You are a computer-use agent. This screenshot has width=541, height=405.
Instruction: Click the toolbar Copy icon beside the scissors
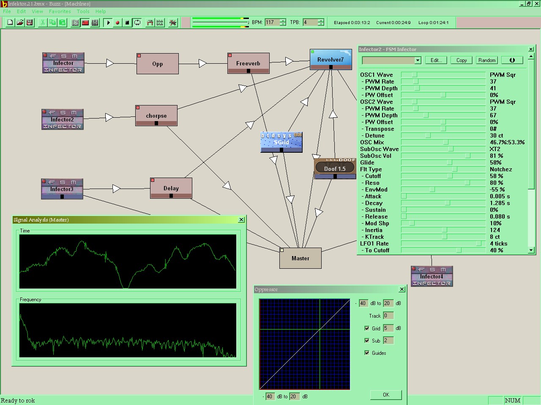52,22
